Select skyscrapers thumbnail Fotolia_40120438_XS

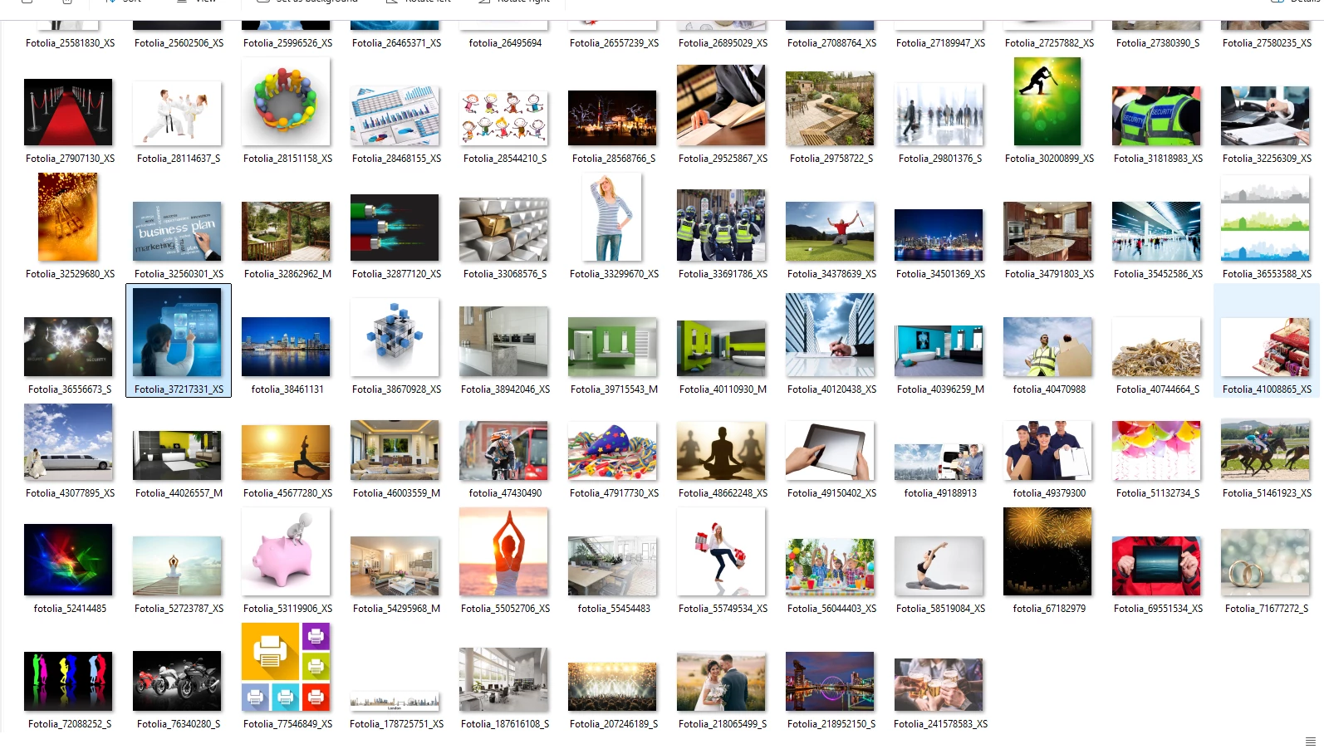pyautogui.click(x=830, y=335)
